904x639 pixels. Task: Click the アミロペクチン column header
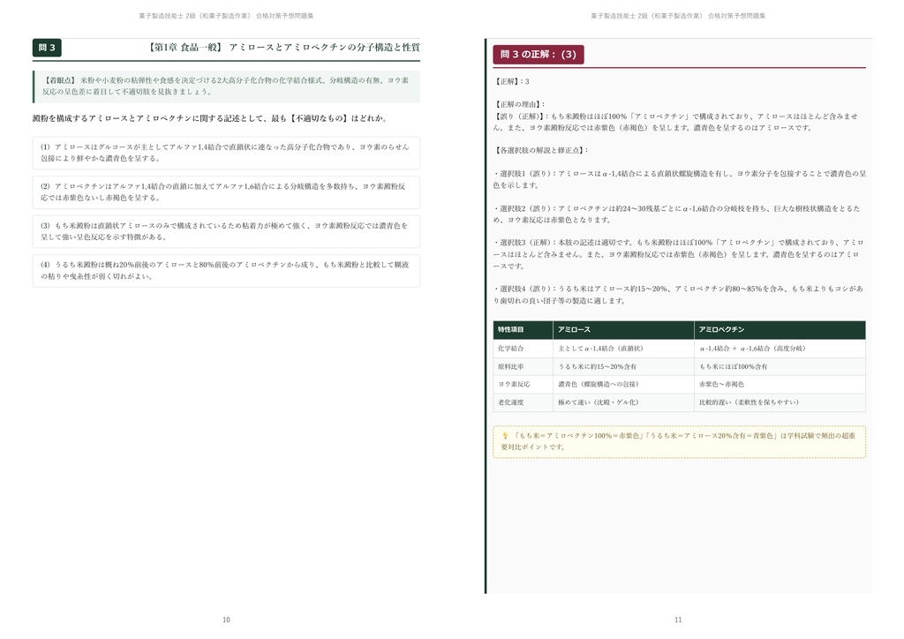780,329
